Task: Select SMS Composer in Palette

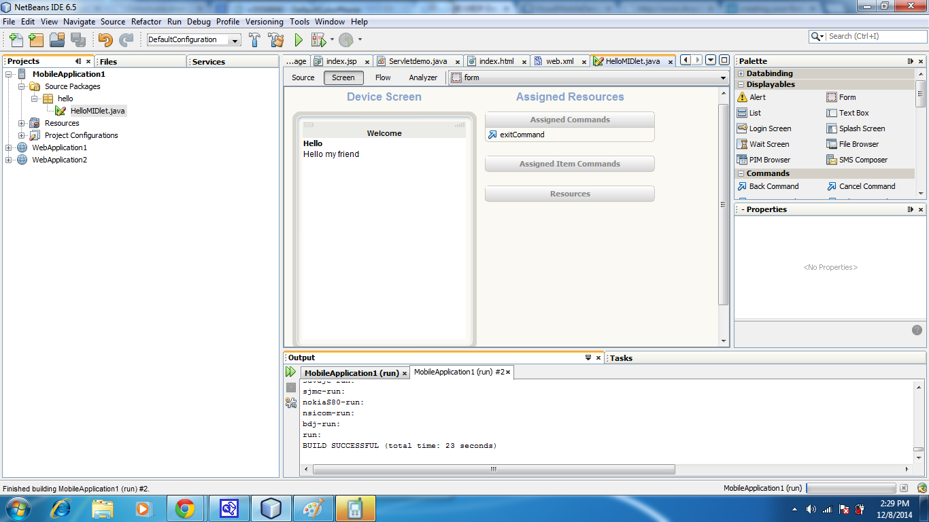Action: [x=857, y=160]
